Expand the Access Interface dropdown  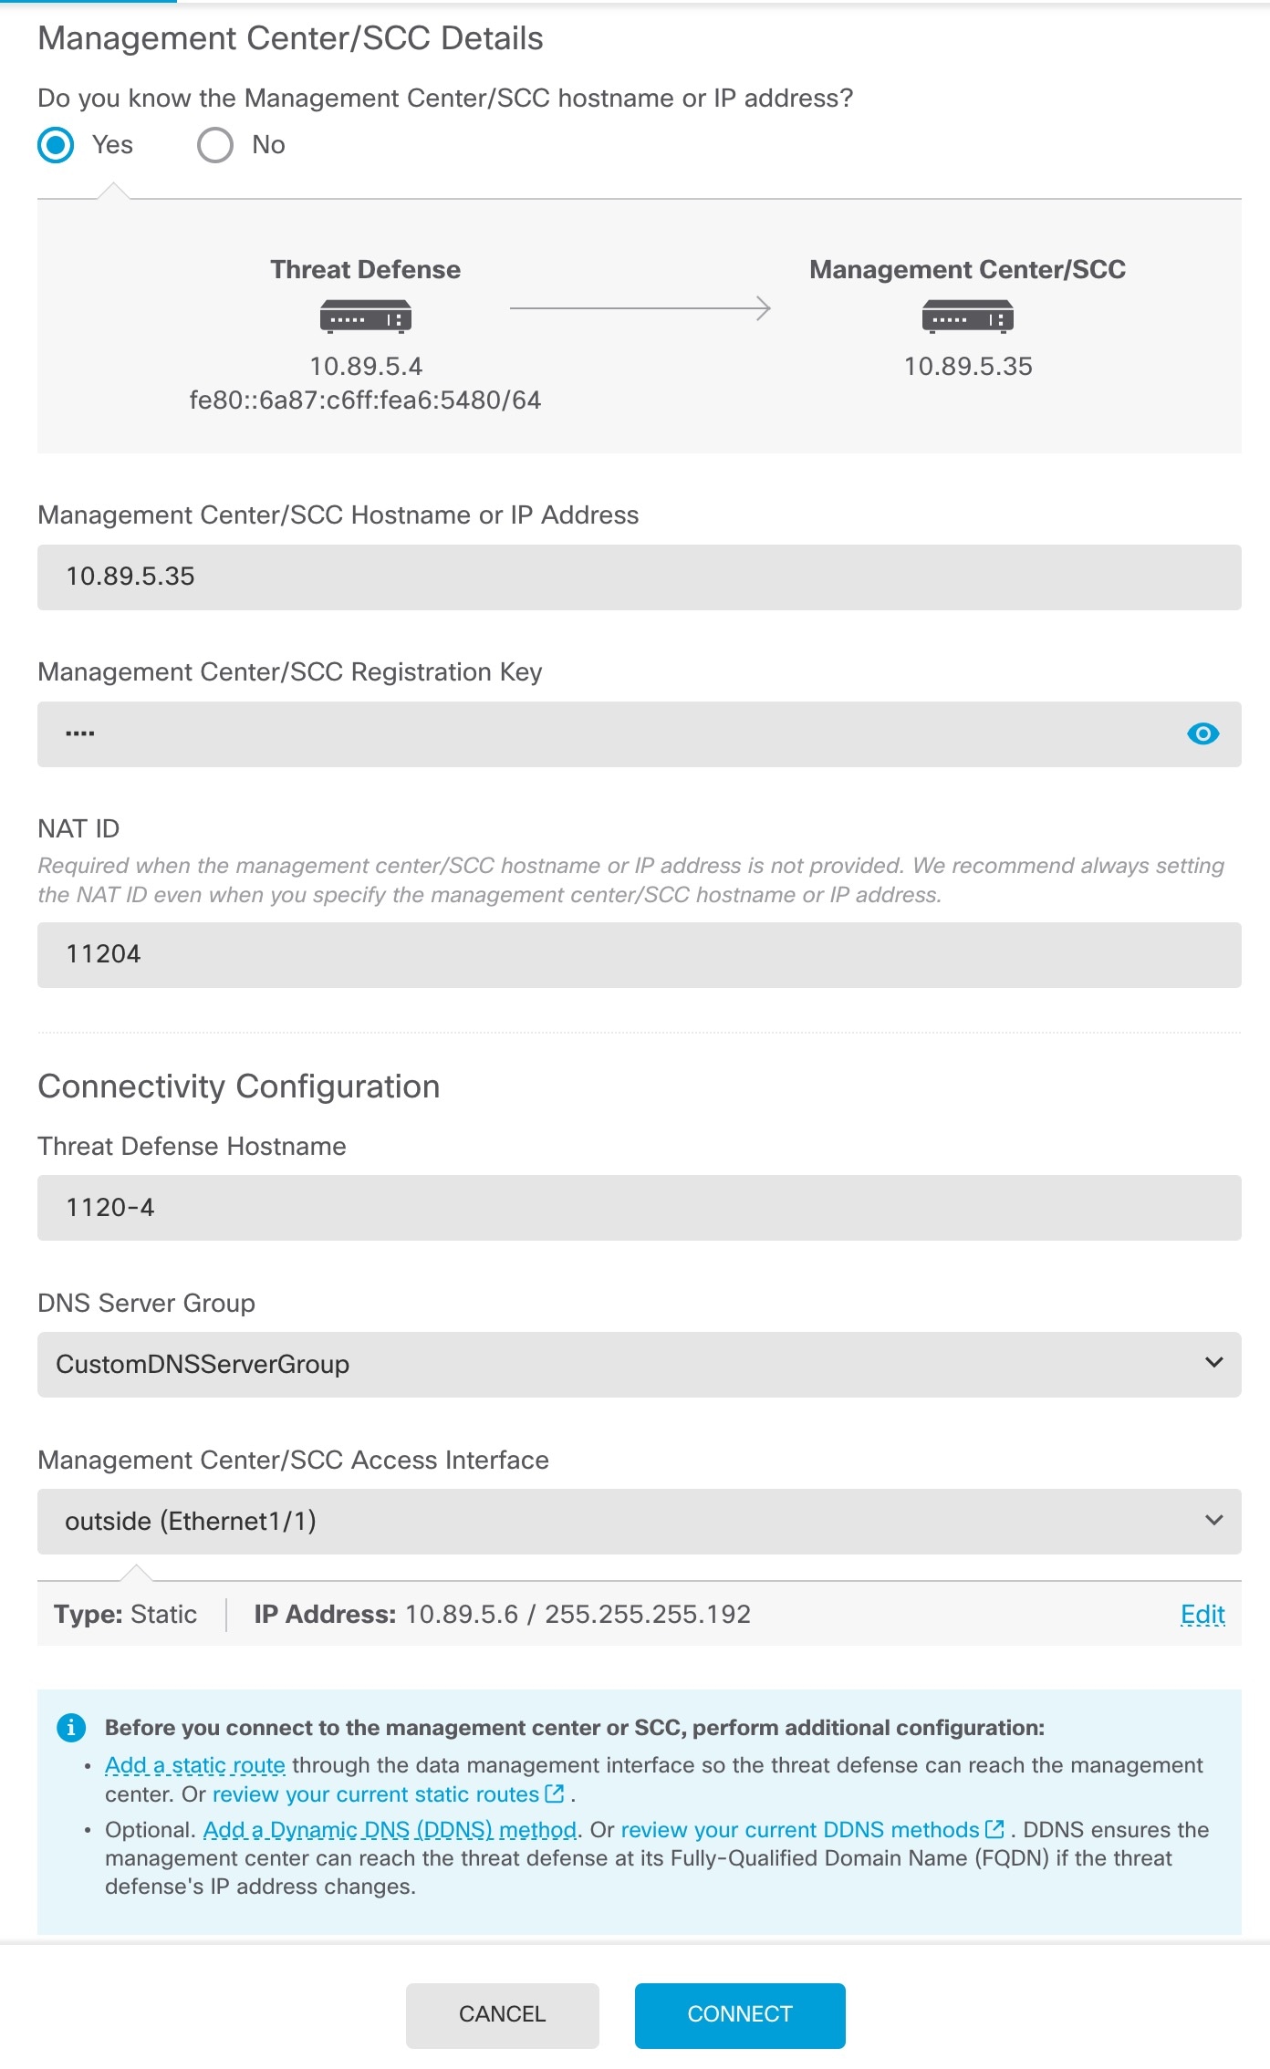click(x=639, y=1521)
